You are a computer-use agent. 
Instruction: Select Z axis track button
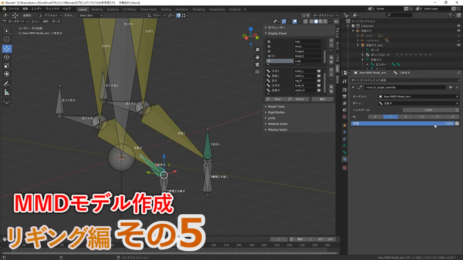click(406, 117)
